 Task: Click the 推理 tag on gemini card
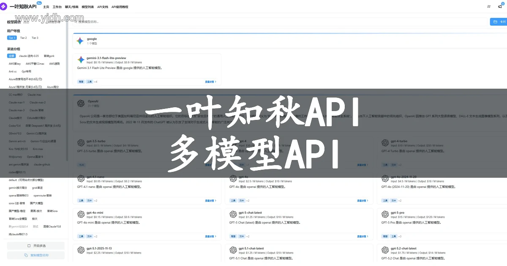81,82
